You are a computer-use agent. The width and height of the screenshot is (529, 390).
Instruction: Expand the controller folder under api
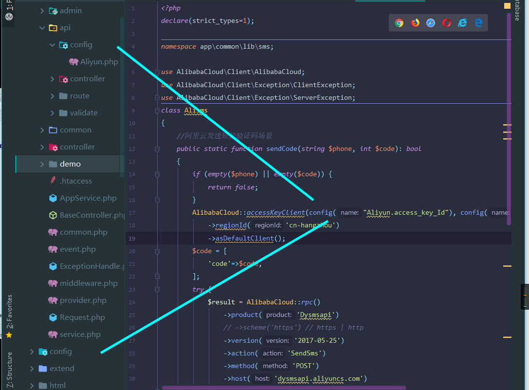click(52, 79)
